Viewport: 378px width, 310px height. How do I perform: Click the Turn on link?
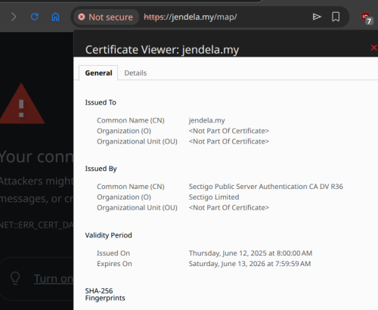pyautogui.click(x=54, y=279)
